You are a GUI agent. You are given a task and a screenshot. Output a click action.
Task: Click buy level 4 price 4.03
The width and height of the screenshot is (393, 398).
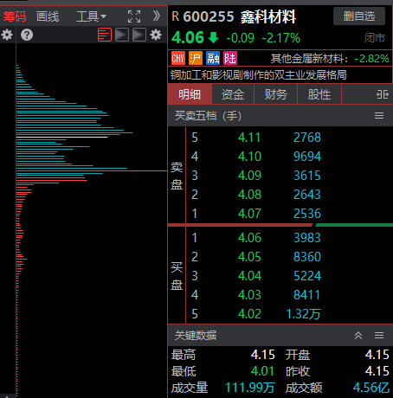coord(249,295)
